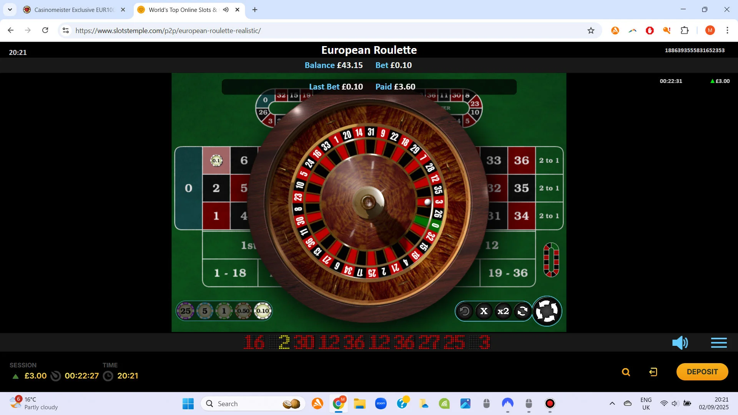Select the 25 value chip
The width and height of the screenshot is (738, 415).
tap(185, 311)
